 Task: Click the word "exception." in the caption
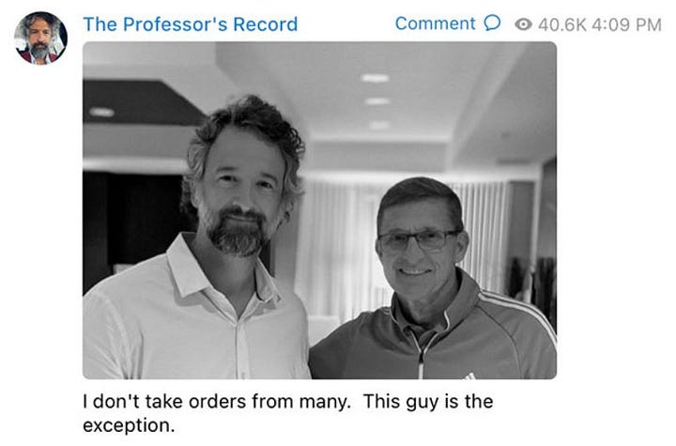point(129,425)
